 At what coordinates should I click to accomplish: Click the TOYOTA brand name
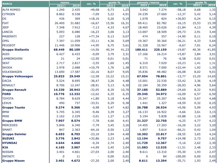[8, 98]
